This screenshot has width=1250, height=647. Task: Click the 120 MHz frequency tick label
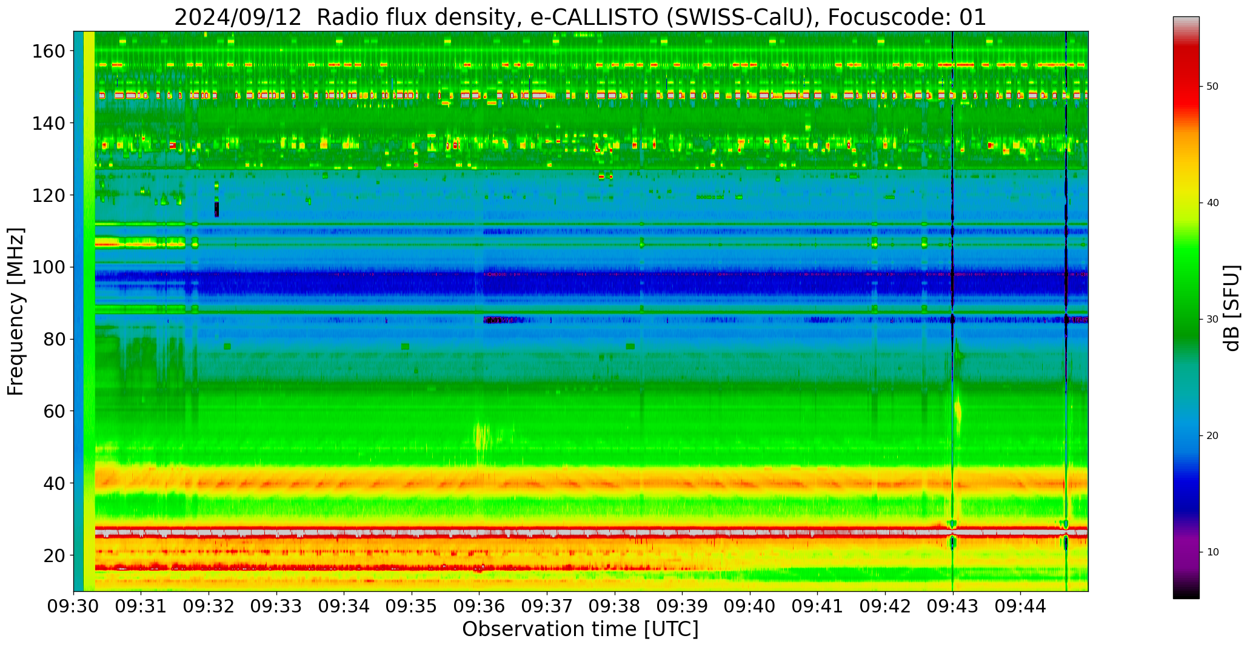click(x=48, y=195)
